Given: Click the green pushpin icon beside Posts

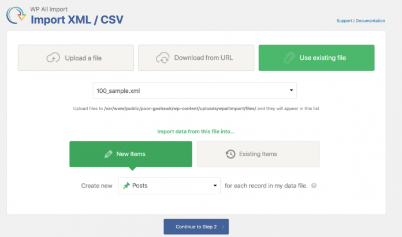Looking at the screenshot, I should (126, 186).
